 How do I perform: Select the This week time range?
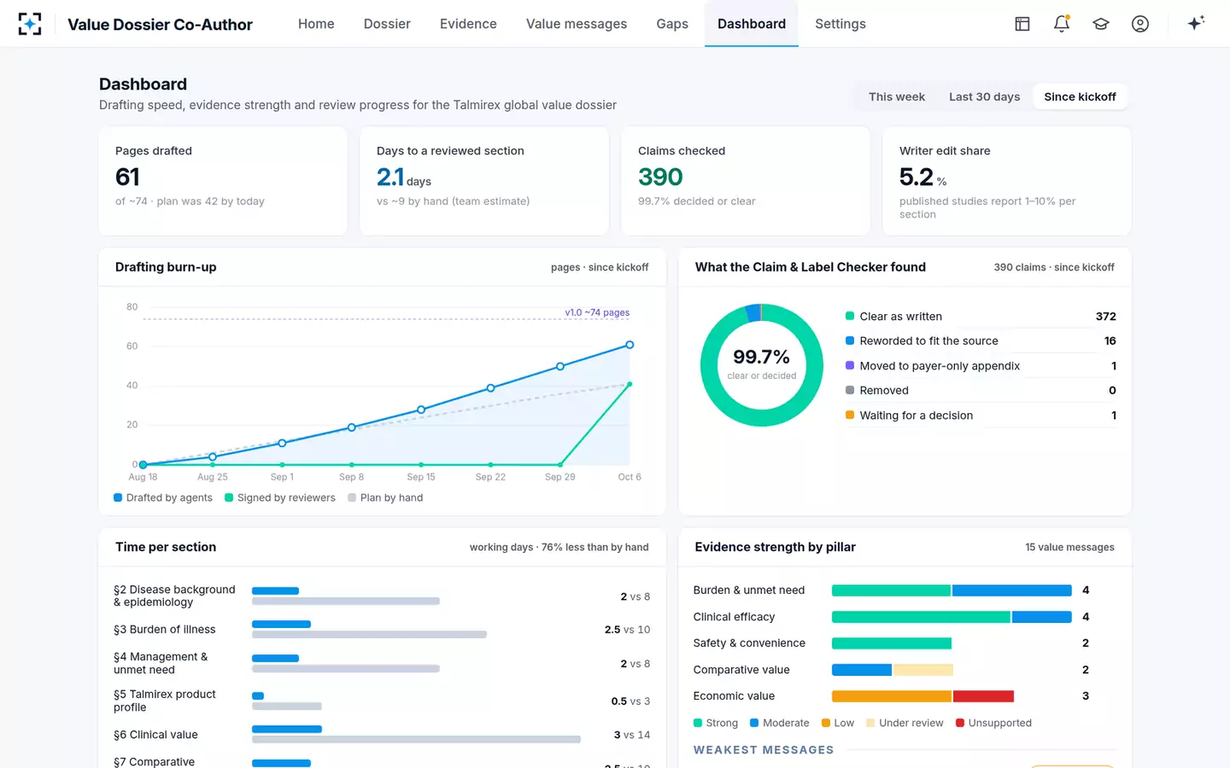pyautogui.click(x=897, y=96)
